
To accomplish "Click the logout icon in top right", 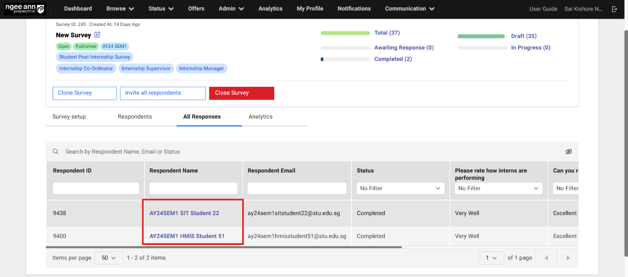I will tap(614, 9).
